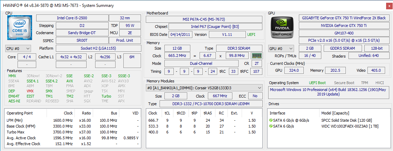Click the green memory module icon
The image size is (393, 151).
(256, 56)
